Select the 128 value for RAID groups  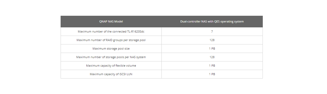[212, 40]
